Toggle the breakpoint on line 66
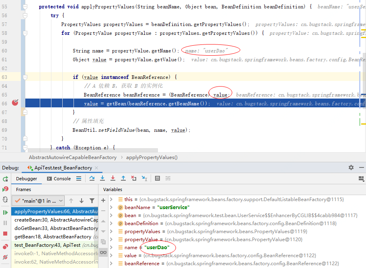 [15, 103]
